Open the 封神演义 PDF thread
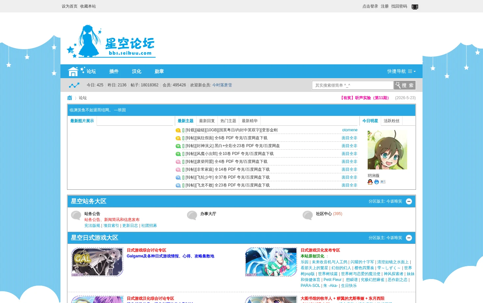This screenshot has width=483, height=303. tap(233, 146)
